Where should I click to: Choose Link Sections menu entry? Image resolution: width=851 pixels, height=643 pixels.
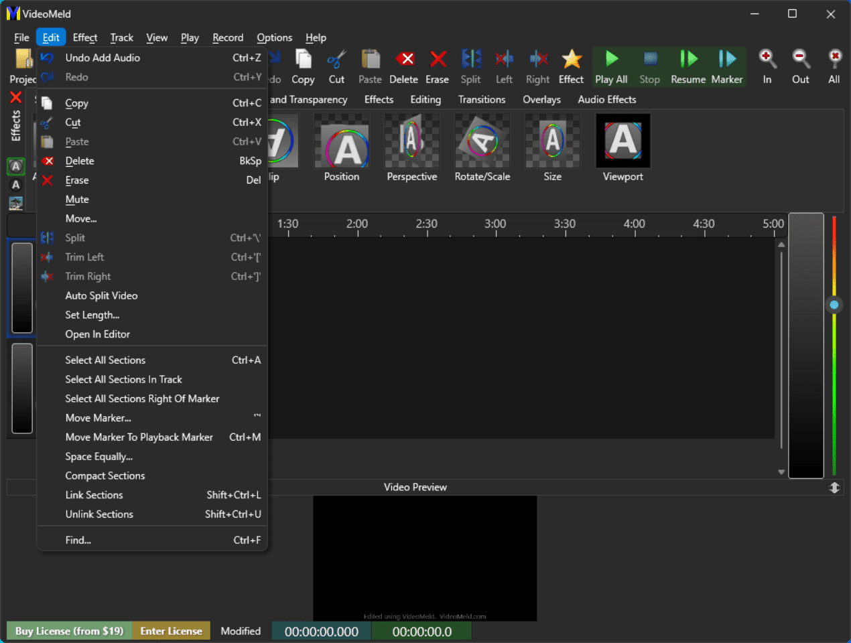click(152, 495)
